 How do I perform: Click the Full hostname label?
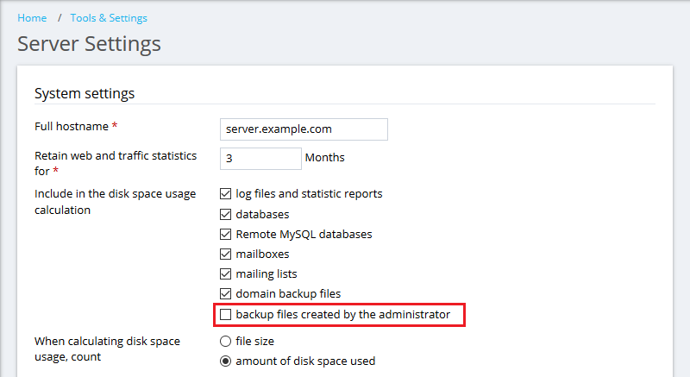pos(72,126)
